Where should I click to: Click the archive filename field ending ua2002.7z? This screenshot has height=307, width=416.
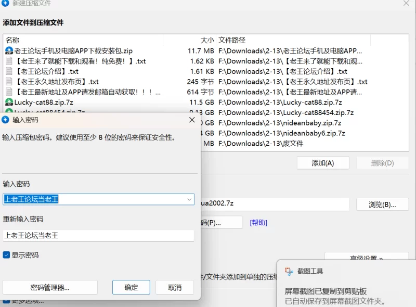pos(275,203)
